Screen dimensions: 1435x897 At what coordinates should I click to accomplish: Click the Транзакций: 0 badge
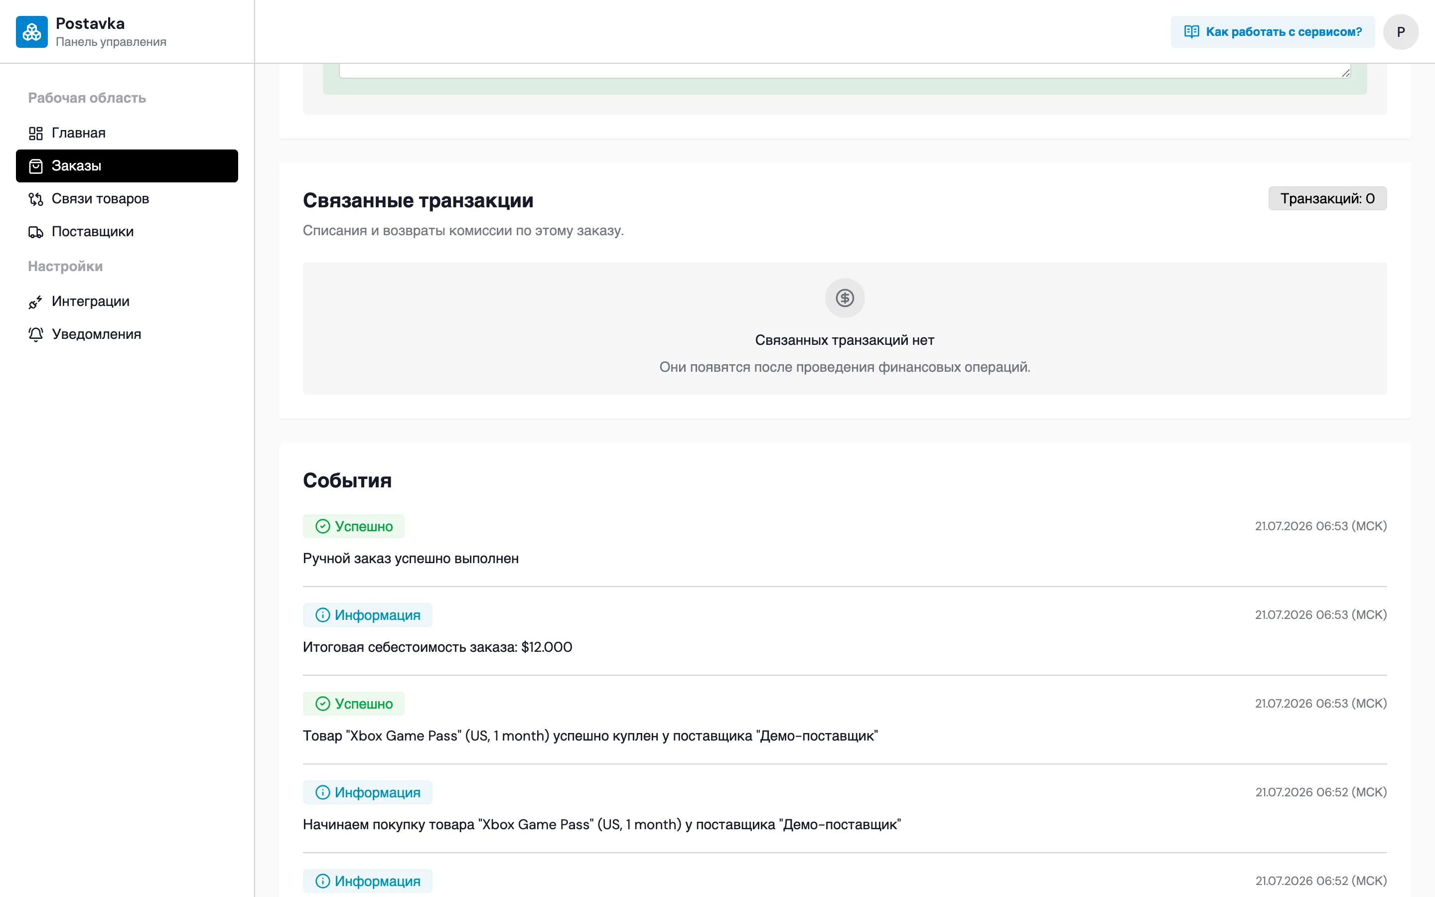pos(1327,198)
